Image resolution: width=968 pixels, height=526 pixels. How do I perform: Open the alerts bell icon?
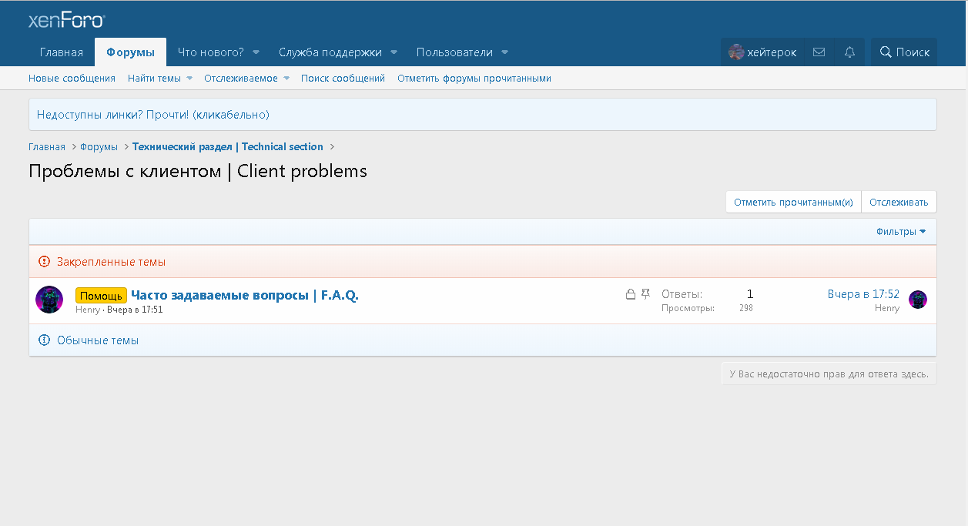coord(849,52)
